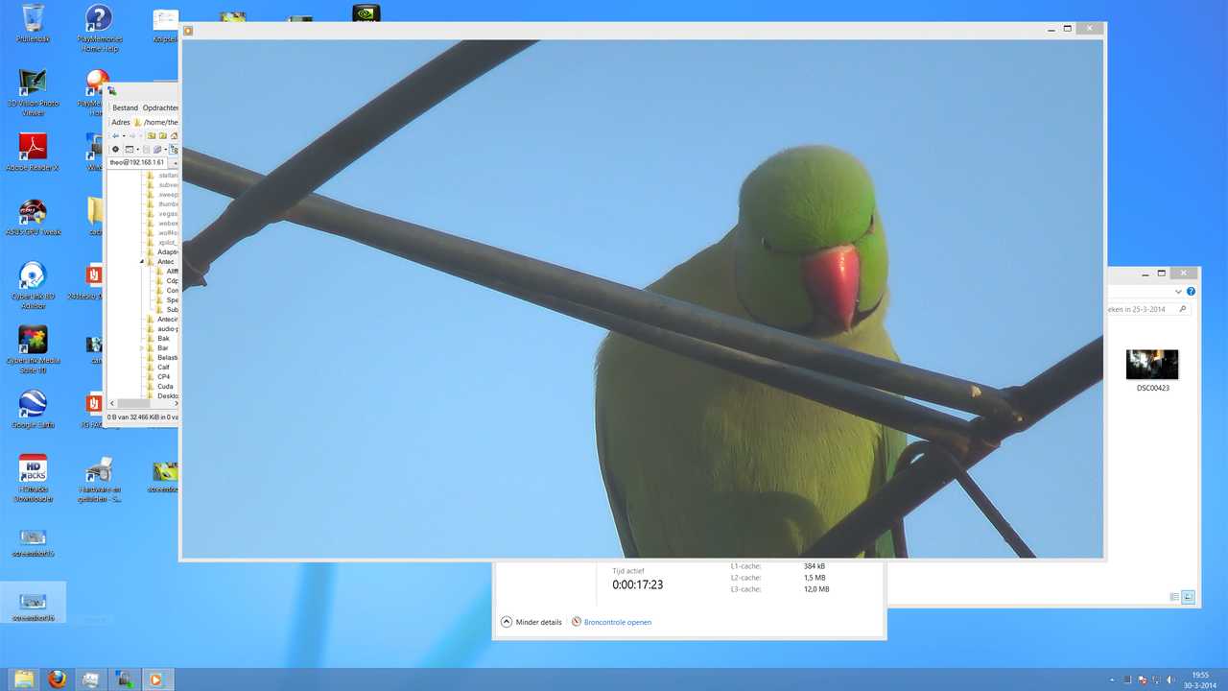The height and width of the screenshot is (691, 1228).
Task: Open PlayMemories Home Help shortcut
Action: coord(100,29)
